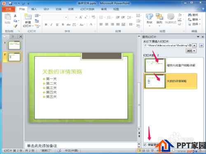This screenshot has height=154, width=206.
Task: Open the Shapes gallery
Action: click(150, 20)
